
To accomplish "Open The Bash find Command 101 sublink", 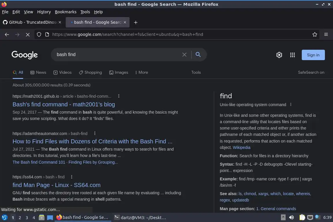I will (x=39, y=162).
